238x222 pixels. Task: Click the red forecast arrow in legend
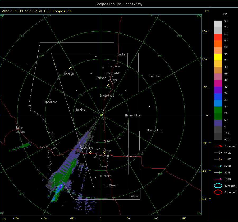(x=218, y=146)
